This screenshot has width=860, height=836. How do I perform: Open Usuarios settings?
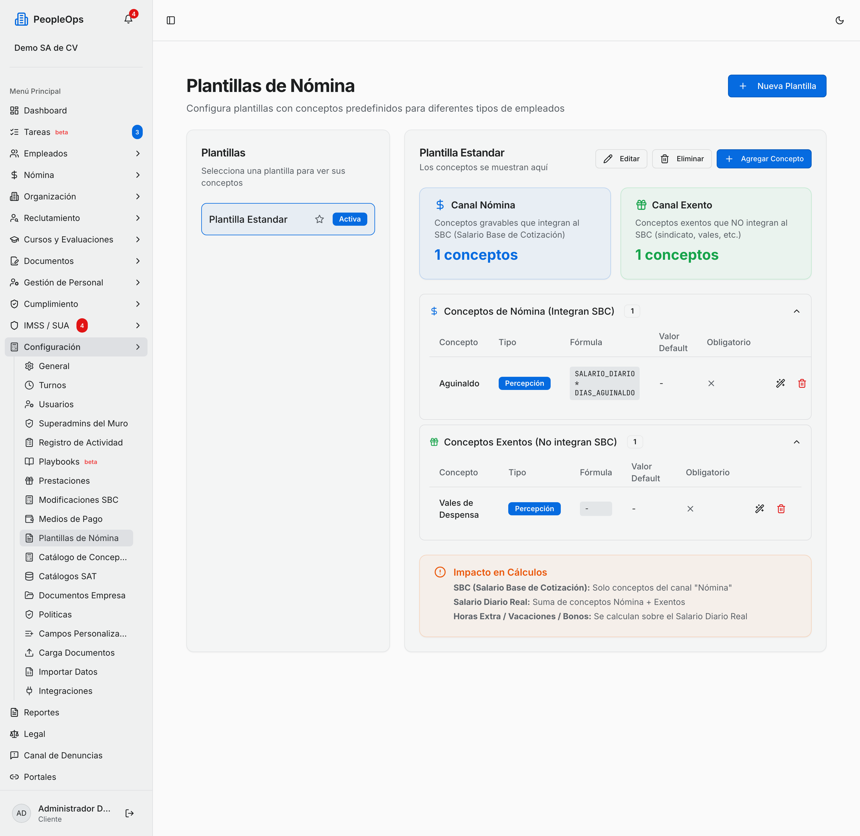click(x=76, y=404)
